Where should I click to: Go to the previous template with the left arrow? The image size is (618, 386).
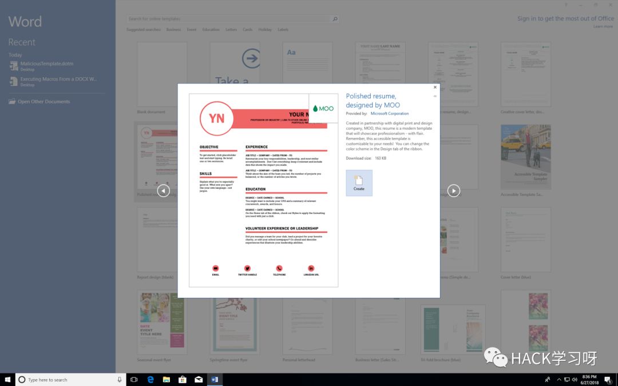tap(163, 190)
